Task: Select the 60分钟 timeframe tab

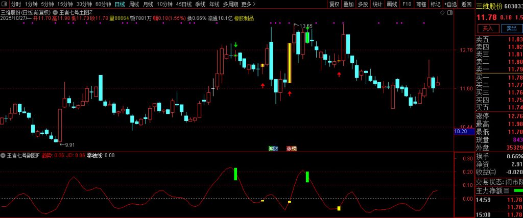Action: click(x=103, y=4)
